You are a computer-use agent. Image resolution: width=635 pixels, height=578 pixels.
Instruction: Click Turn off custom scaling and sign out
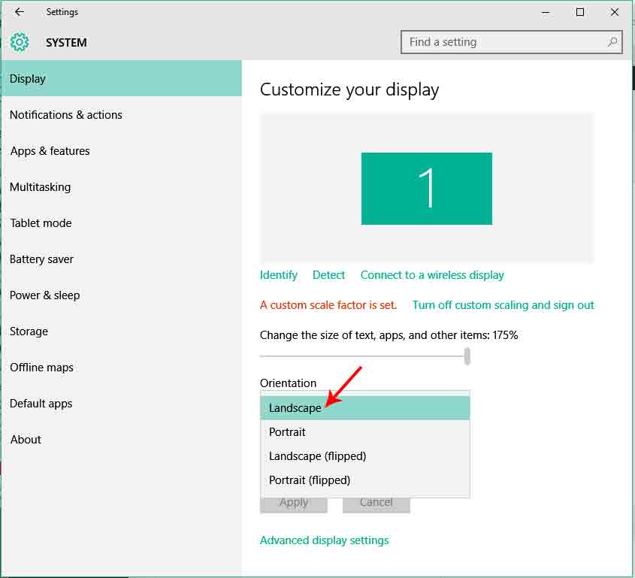(503, 305)
